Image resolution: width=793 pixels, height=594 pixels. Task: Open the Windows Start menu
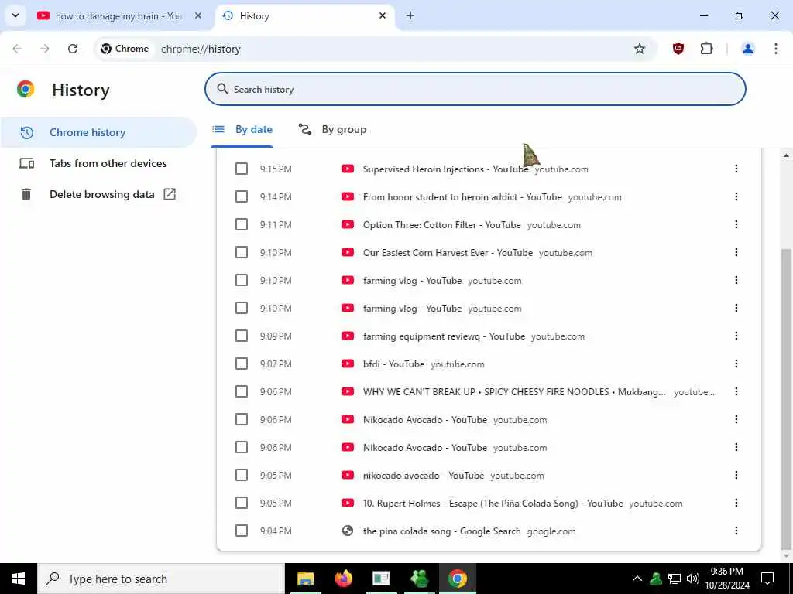point(19,579)
